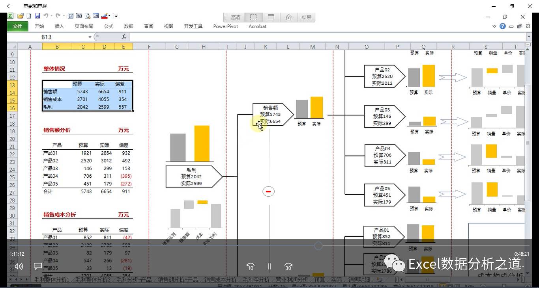This screenshot has height=288, width=539.
Task: Click the 销售额分析 heading text
Action: 57,130
